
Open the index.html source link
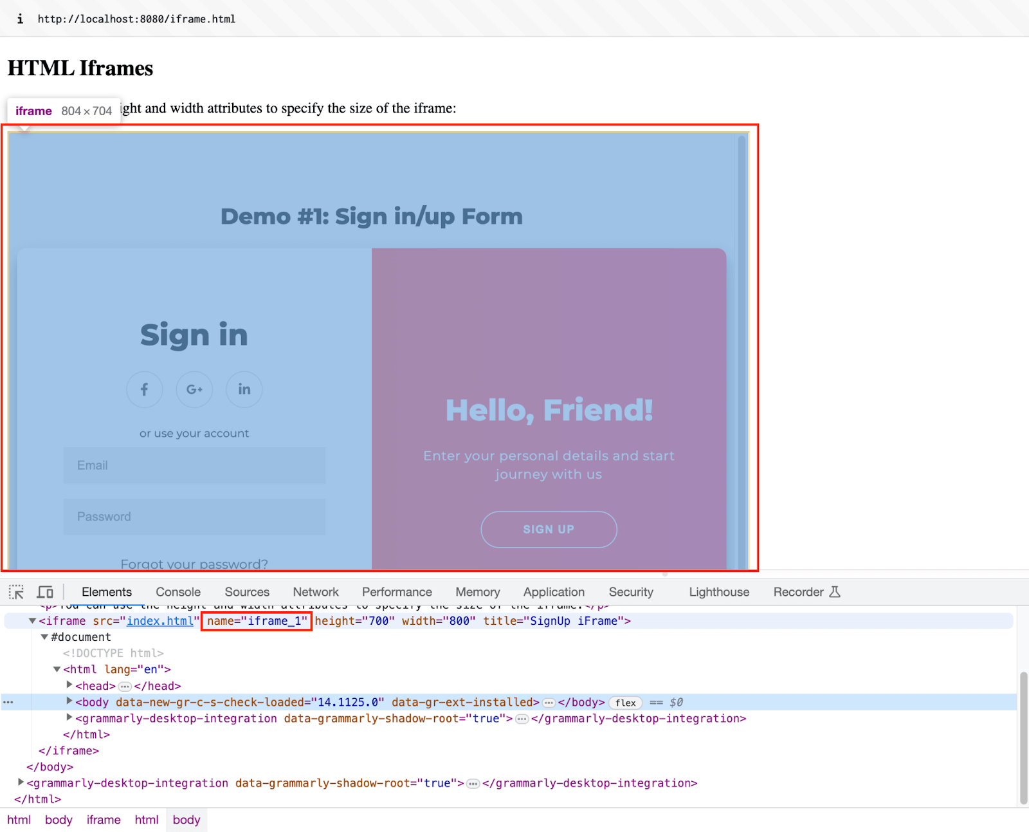(159, 621)
